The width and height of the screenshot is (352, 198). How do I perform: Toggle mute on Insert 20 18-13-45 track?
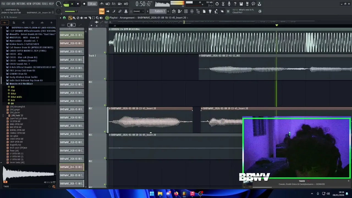(x=105, y=131)
